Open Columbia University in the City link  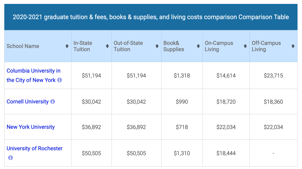tap(34, 75)
